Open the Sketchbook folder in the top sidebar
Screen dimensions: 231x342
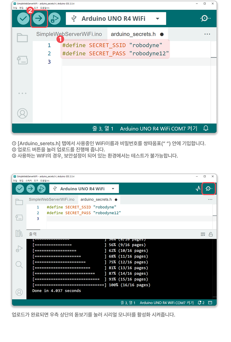coord(22,38)
